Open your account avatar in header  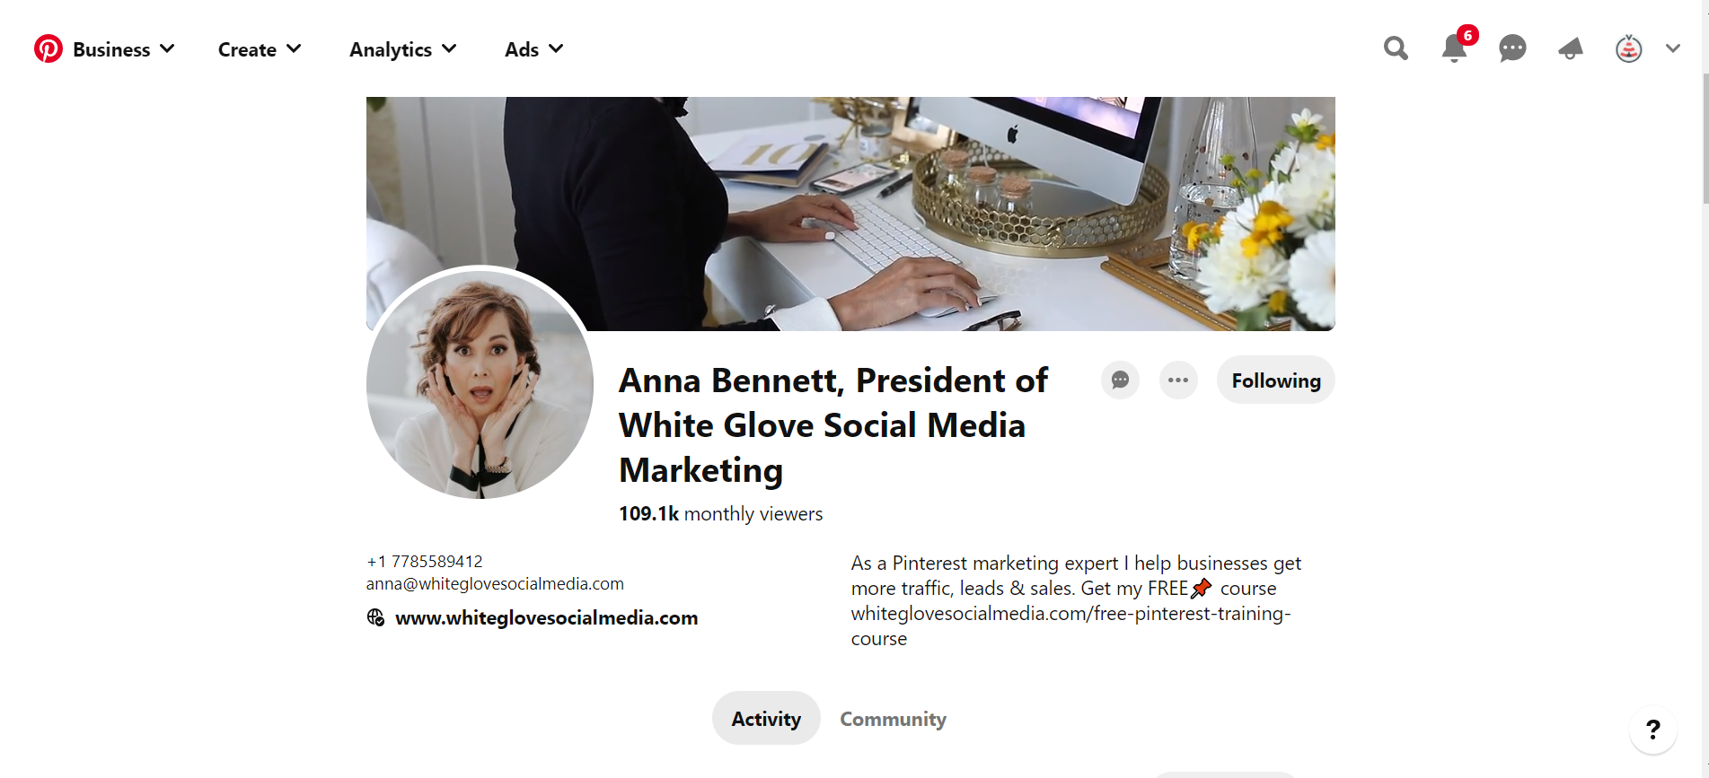(1628, 48)
